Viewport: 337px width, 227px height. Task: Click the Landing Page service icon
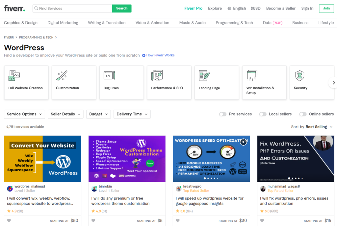[205, 75]
